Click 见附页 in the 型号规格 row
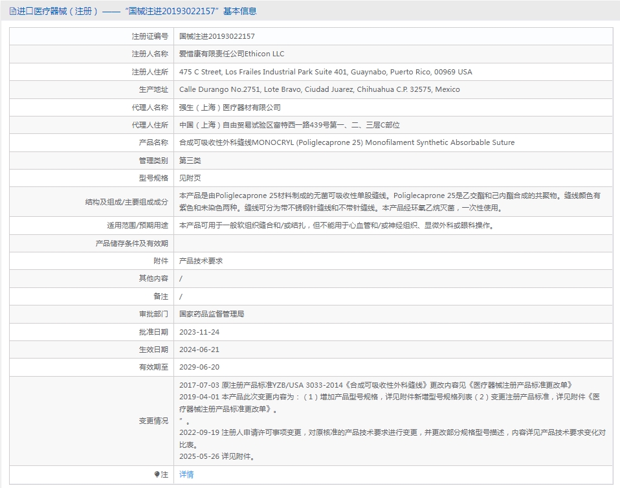The image size is (620, 488). coord(190,178)
